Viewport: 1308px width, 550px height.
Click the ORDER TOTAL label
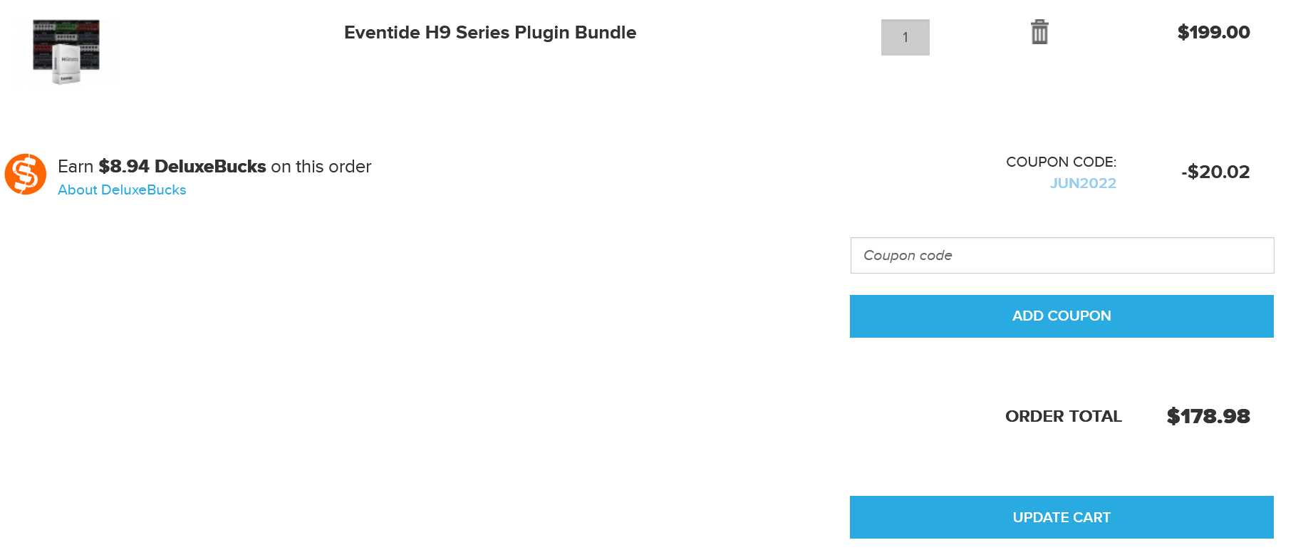1063,416
